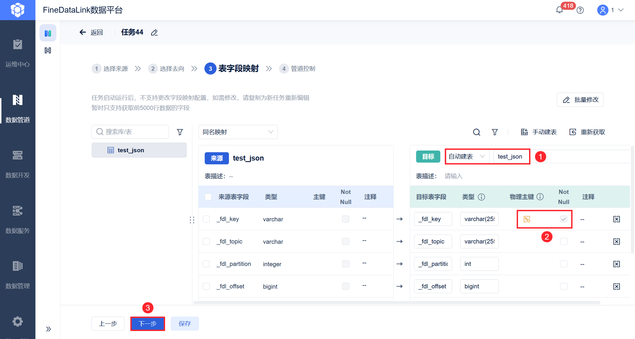Expand the sidebar with double chevron

coord(48,329)
